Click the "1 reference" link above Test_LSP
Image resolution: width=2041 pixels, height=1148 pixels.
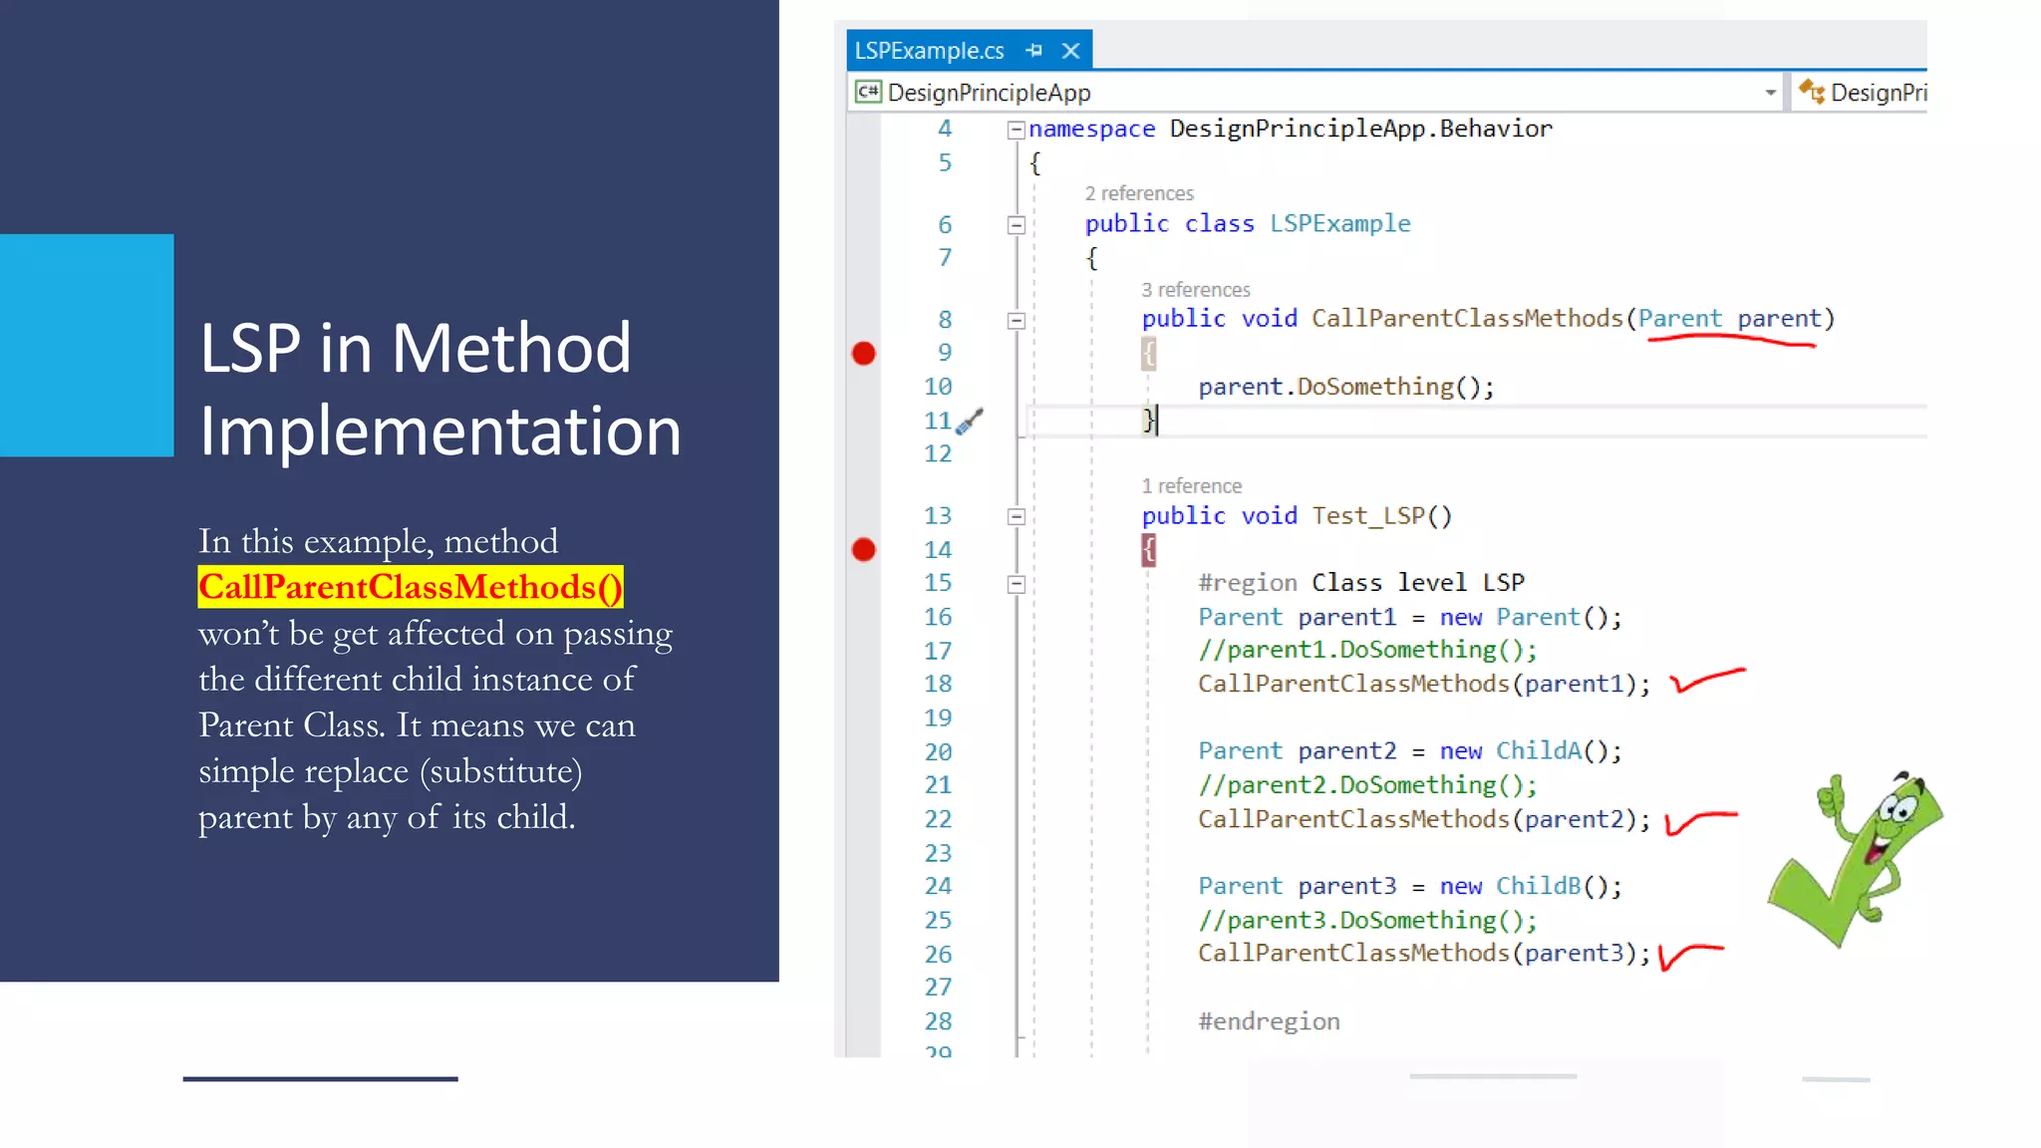point(1191,486)
